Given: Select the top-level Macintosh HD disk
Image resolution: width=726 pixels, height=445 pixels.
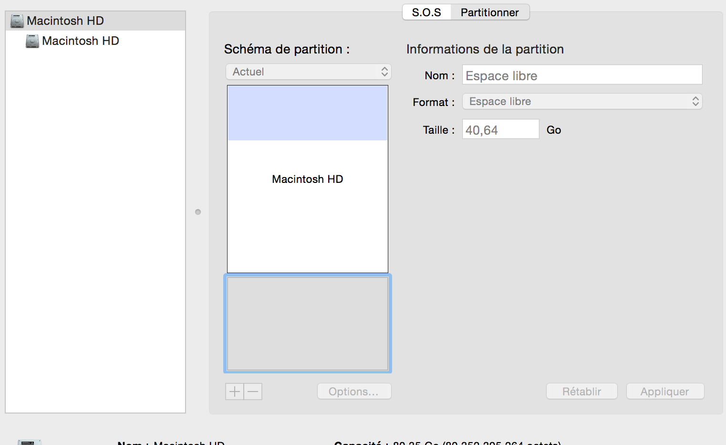Looking at the screenshot, I should coord(95,21).
